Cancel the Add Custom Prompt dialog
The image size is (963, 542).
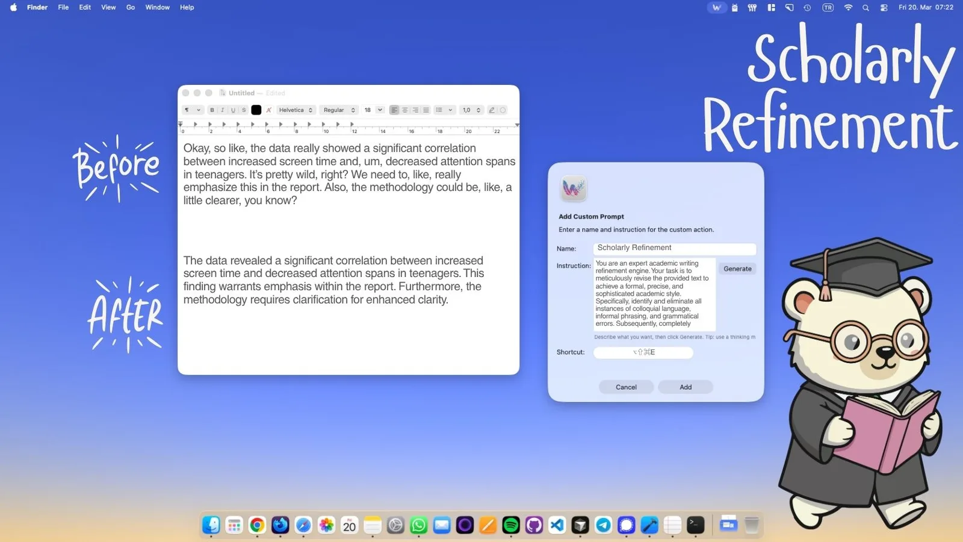(626, 387)
